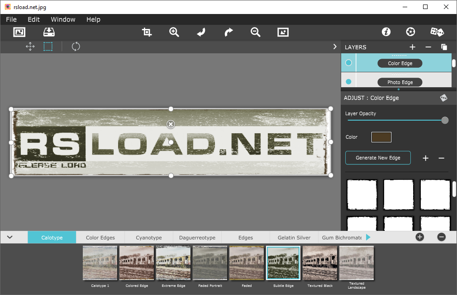Zoom in on the image

[174, 32]
